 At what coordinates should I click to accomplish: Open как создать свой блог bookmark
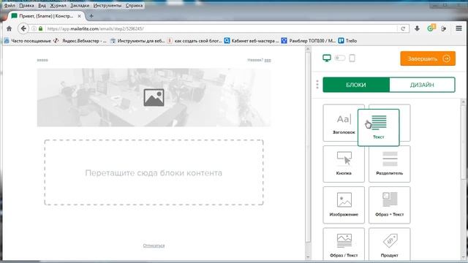tap(195, 41)
